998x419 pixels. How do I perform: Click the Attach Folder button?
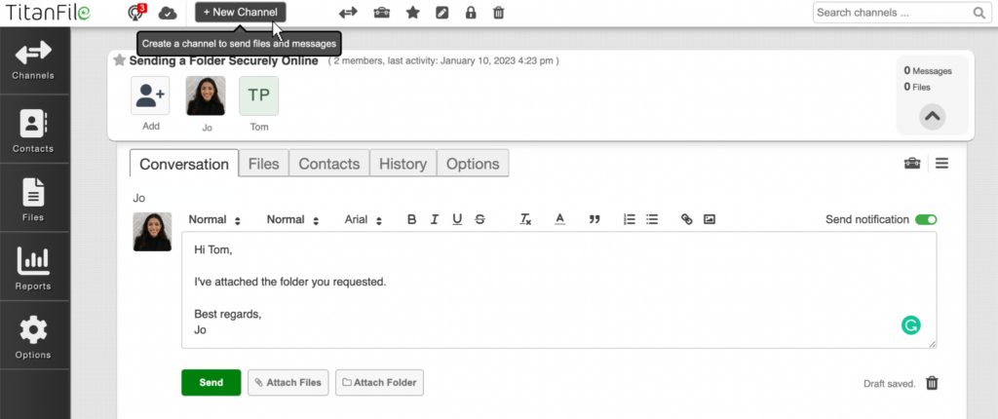[379, 383]
